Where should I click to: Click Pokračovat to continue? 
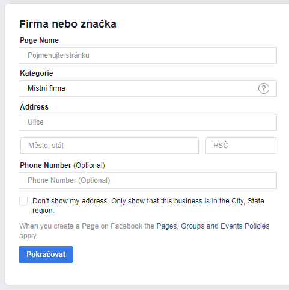[46, 255]
